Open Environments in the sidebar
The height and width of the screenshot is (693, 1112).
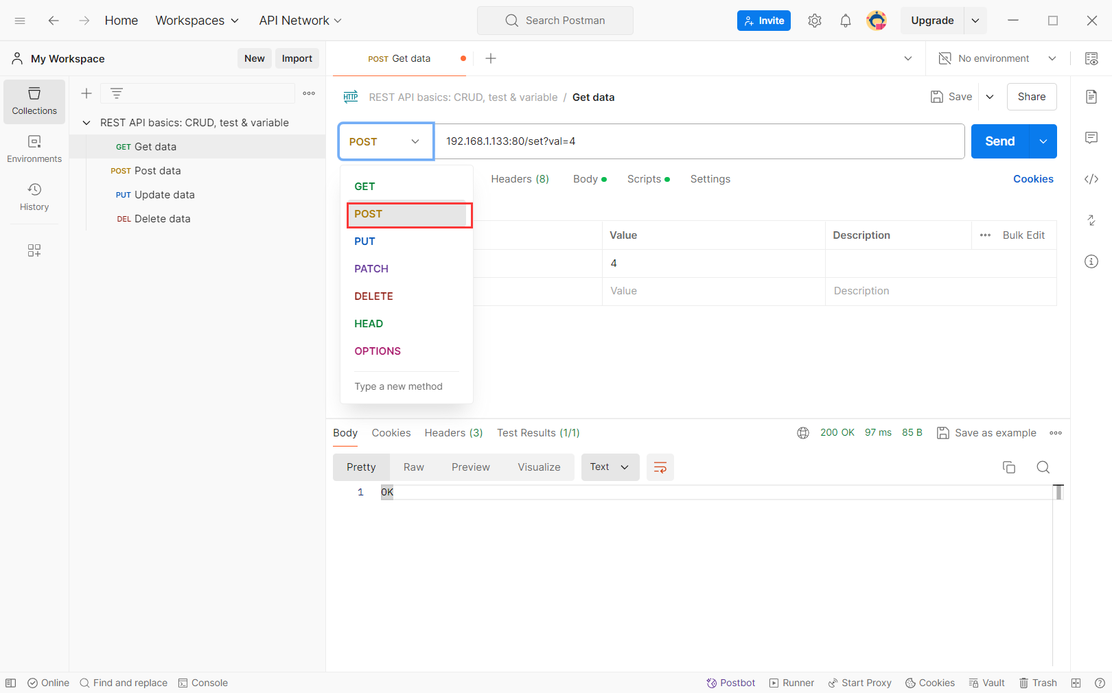34,150
